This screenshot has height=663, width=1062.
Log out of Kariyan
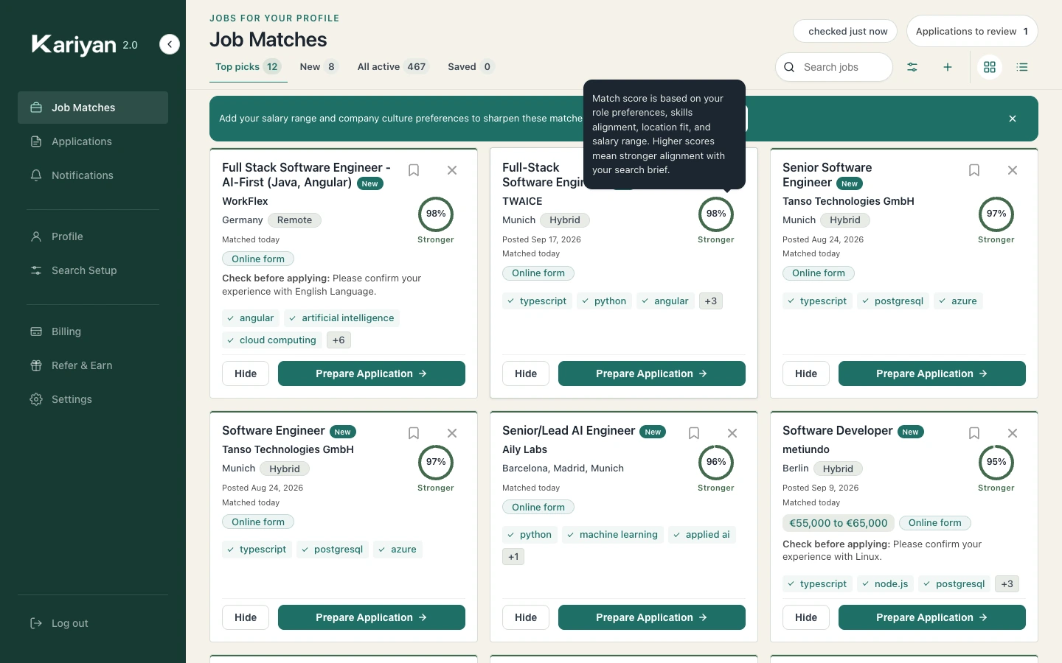tap(93, 623)
